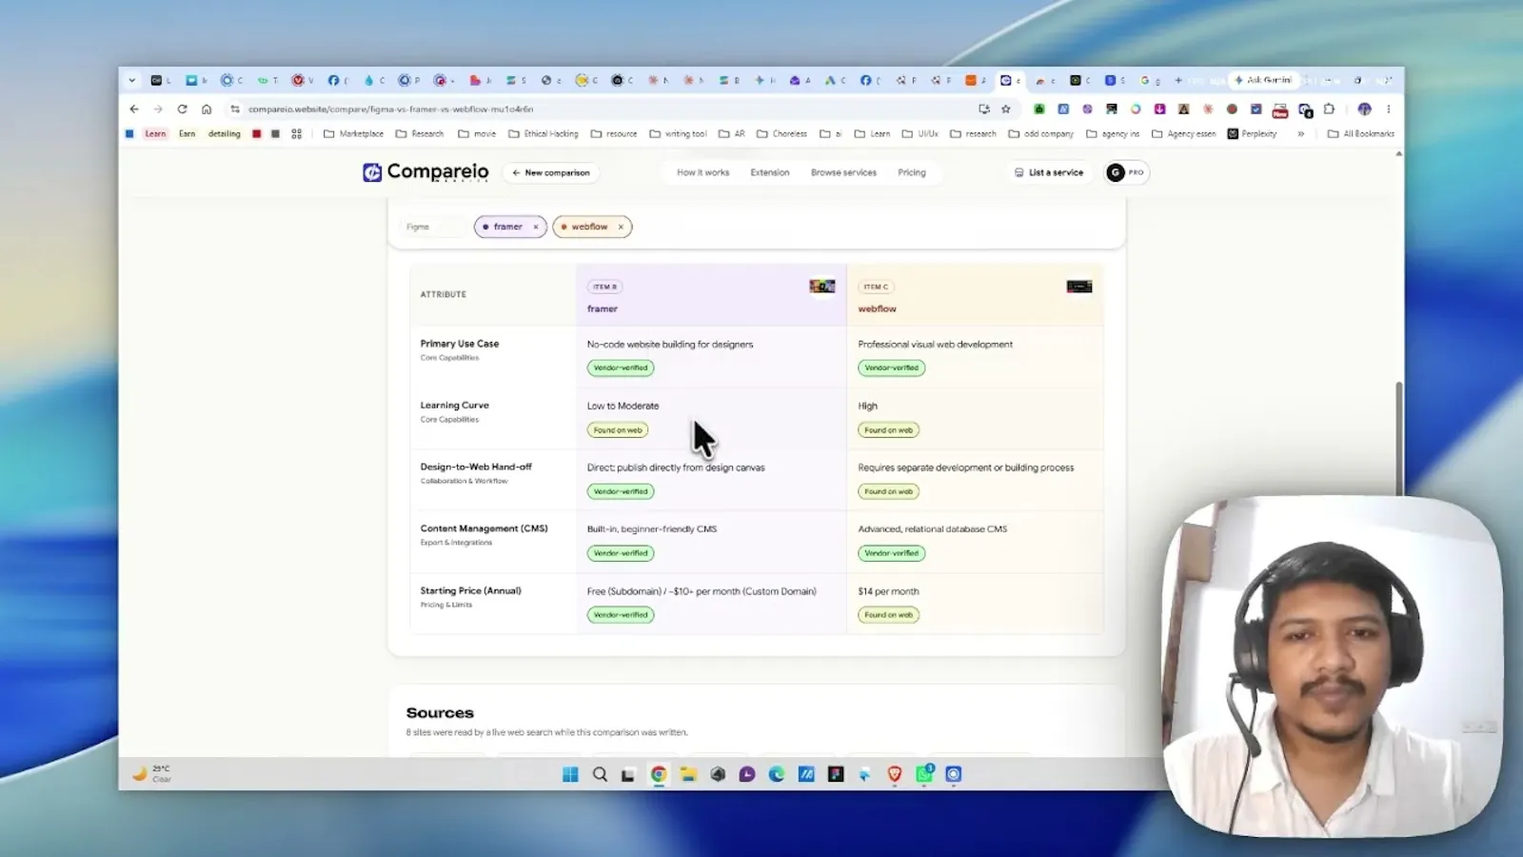Screen dimensions: 1523x857
Task: Open the Learn bookmark
Action: point(155,134)
